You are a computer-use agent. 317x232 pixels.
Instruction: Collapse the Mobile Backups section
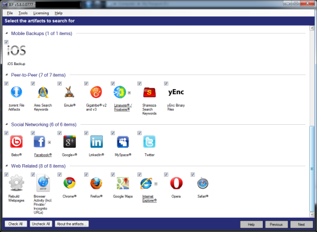point(7,33)
